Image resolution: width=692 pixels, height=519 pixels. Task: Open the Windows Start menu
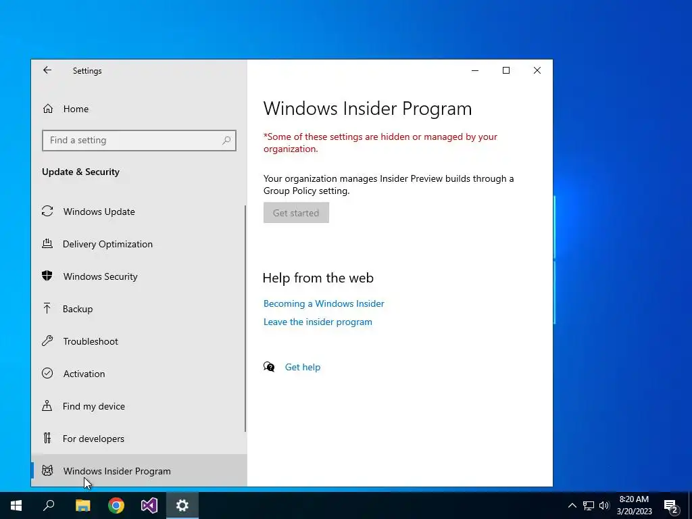[x=16, y=505]
